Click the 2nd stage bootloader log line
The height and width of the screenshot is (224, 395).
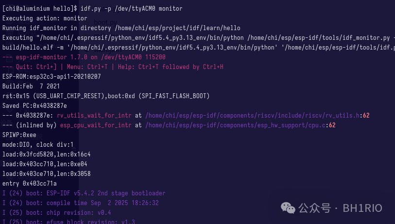(x=84, y=193)
